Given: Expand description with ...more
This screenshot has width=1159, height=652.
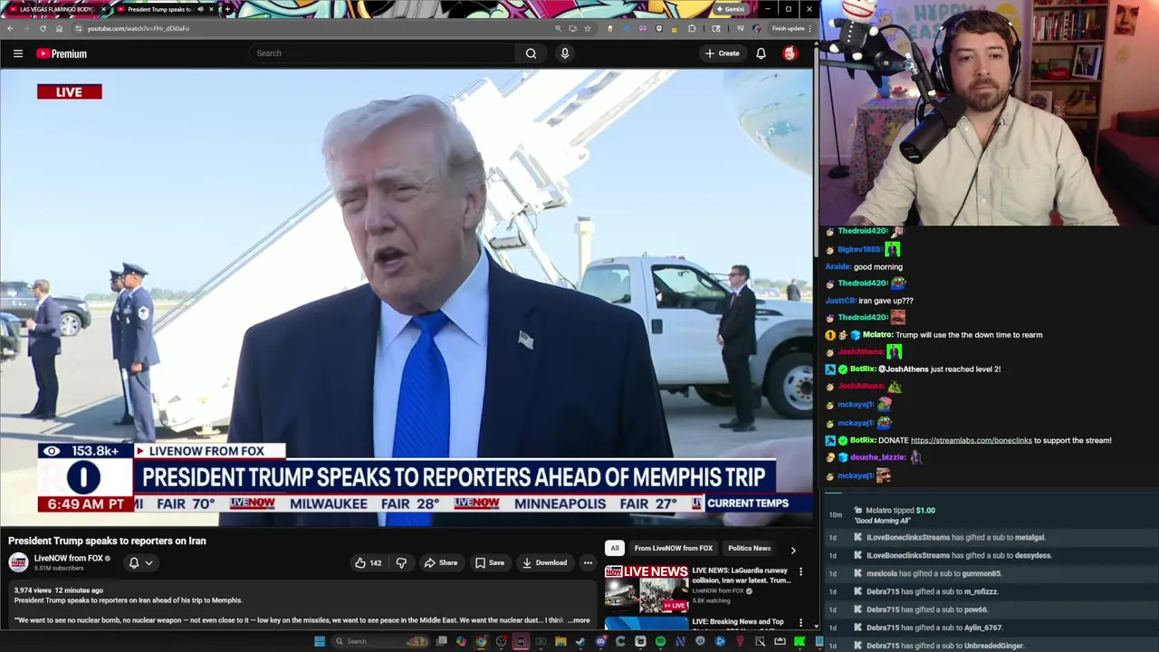Looking at the screenshot, I should tap(579, 620).
